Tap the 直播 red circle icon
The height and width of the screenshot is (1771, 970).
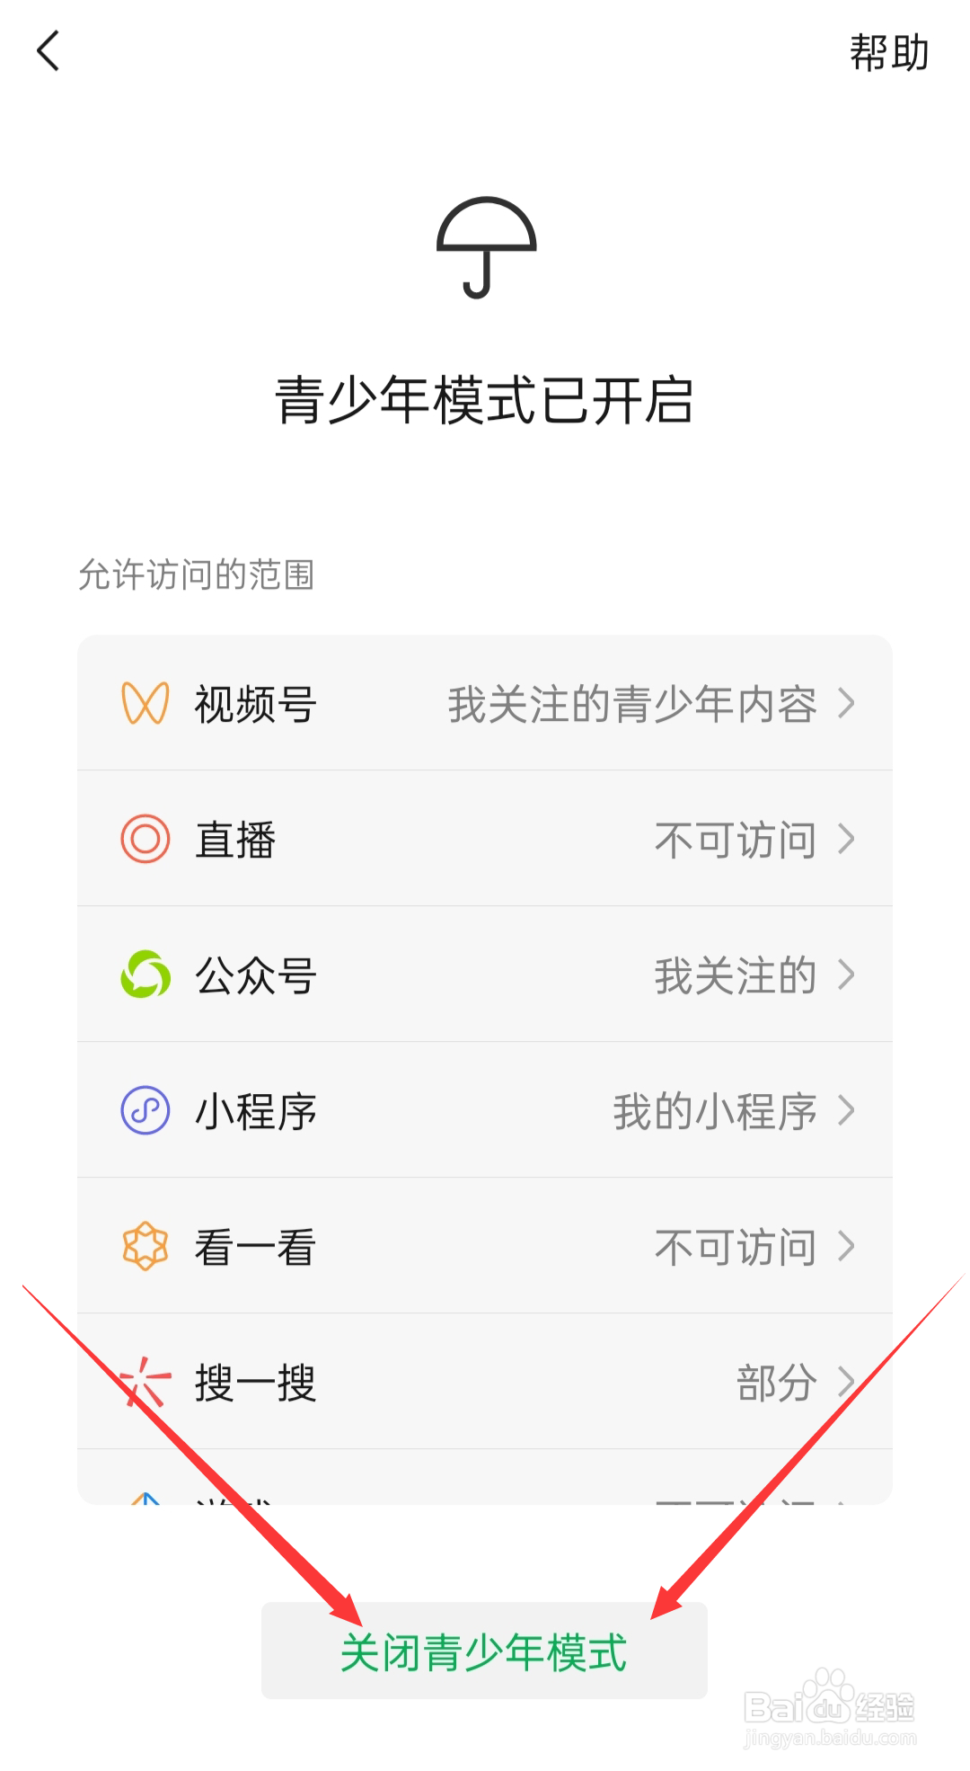tap(145, 839)
